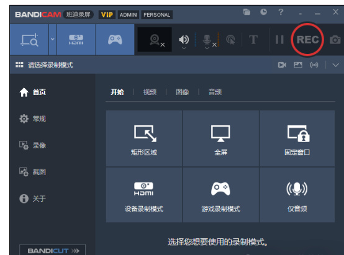This screenshot has width=344, height=255.
Task: Click 请选择录制模式 status text
Action: (x=50, y=65)
